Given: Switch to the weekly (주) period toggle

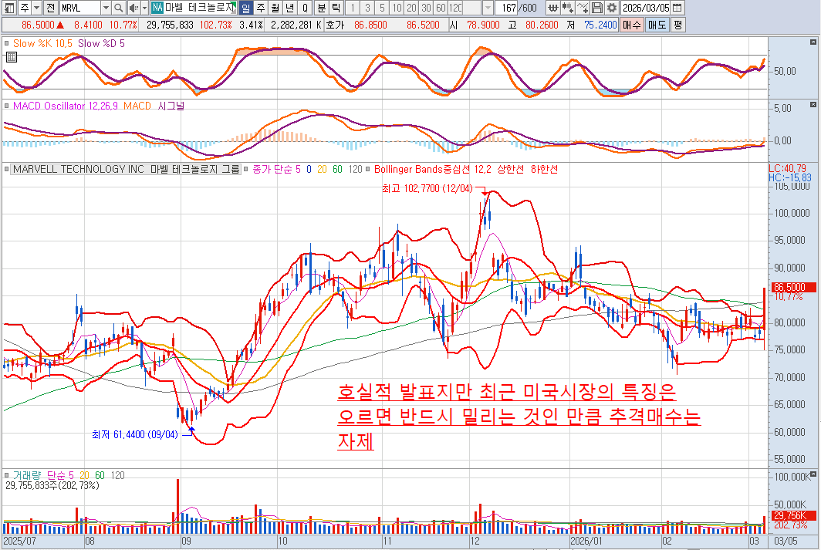Looking at the screenshot, I should pos(260,8).
